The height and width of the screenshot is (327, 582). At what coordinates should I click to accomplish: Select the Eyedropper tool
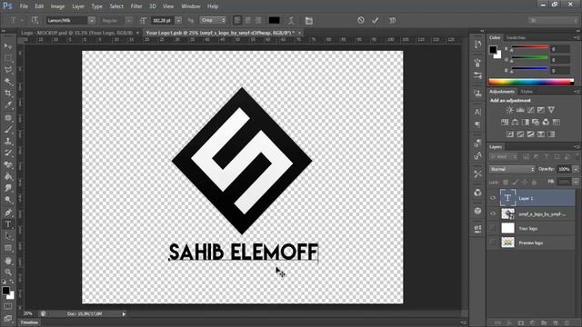[x=8, y=105]
